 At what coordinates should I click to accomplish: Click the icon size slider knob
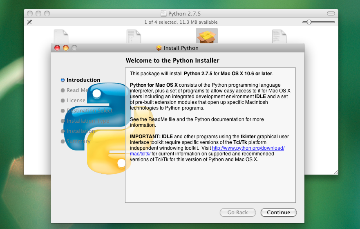309,22
